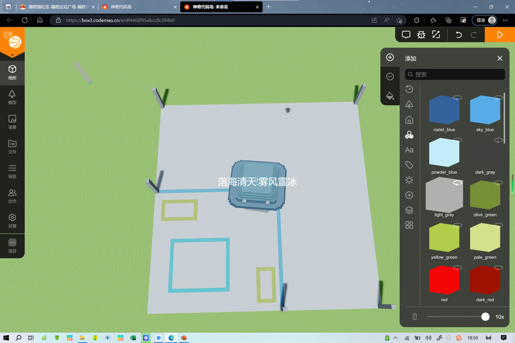Viewport: 515px width, 343px height.
Task: Open the tag blocks category
Action: tap(409, 165)
